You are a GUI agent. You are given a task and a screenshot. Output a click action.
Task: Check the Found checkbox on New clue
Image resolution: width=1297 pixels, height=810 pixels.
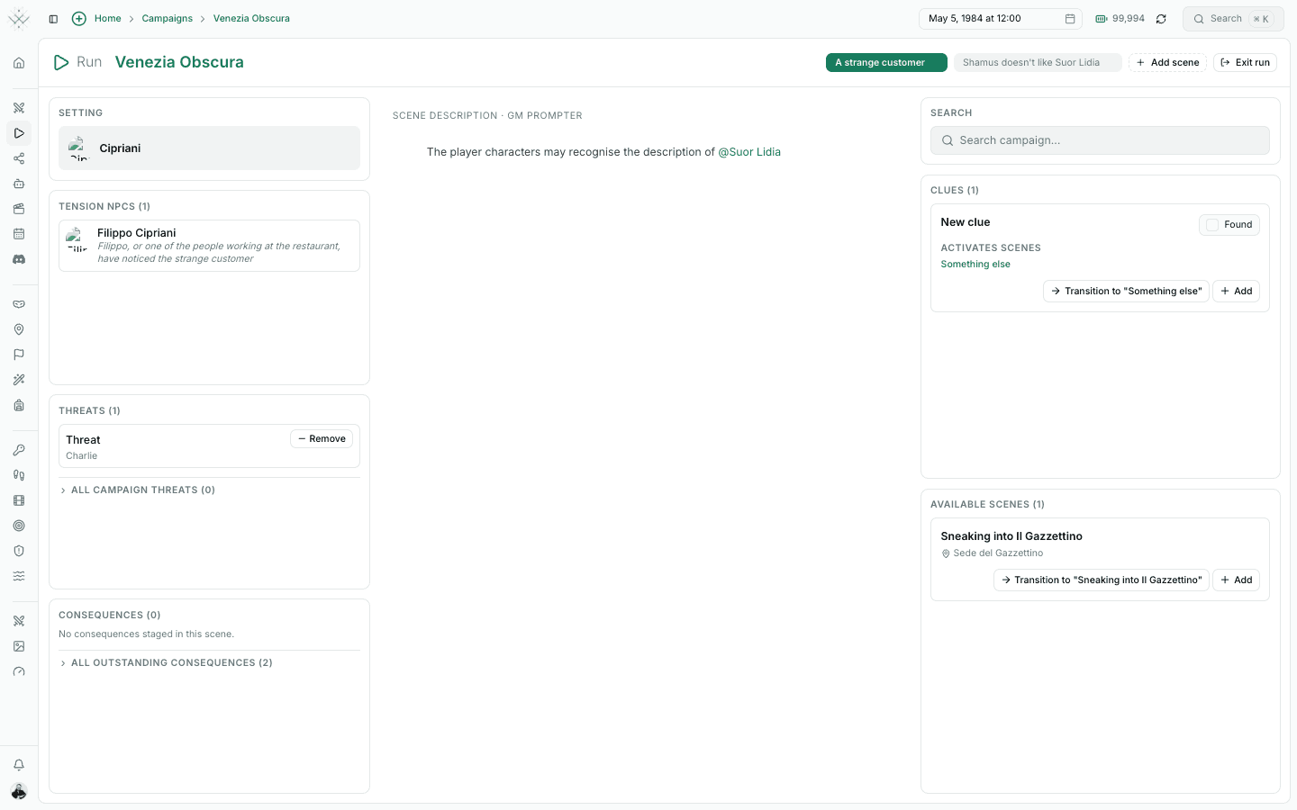click(1212, 225)
